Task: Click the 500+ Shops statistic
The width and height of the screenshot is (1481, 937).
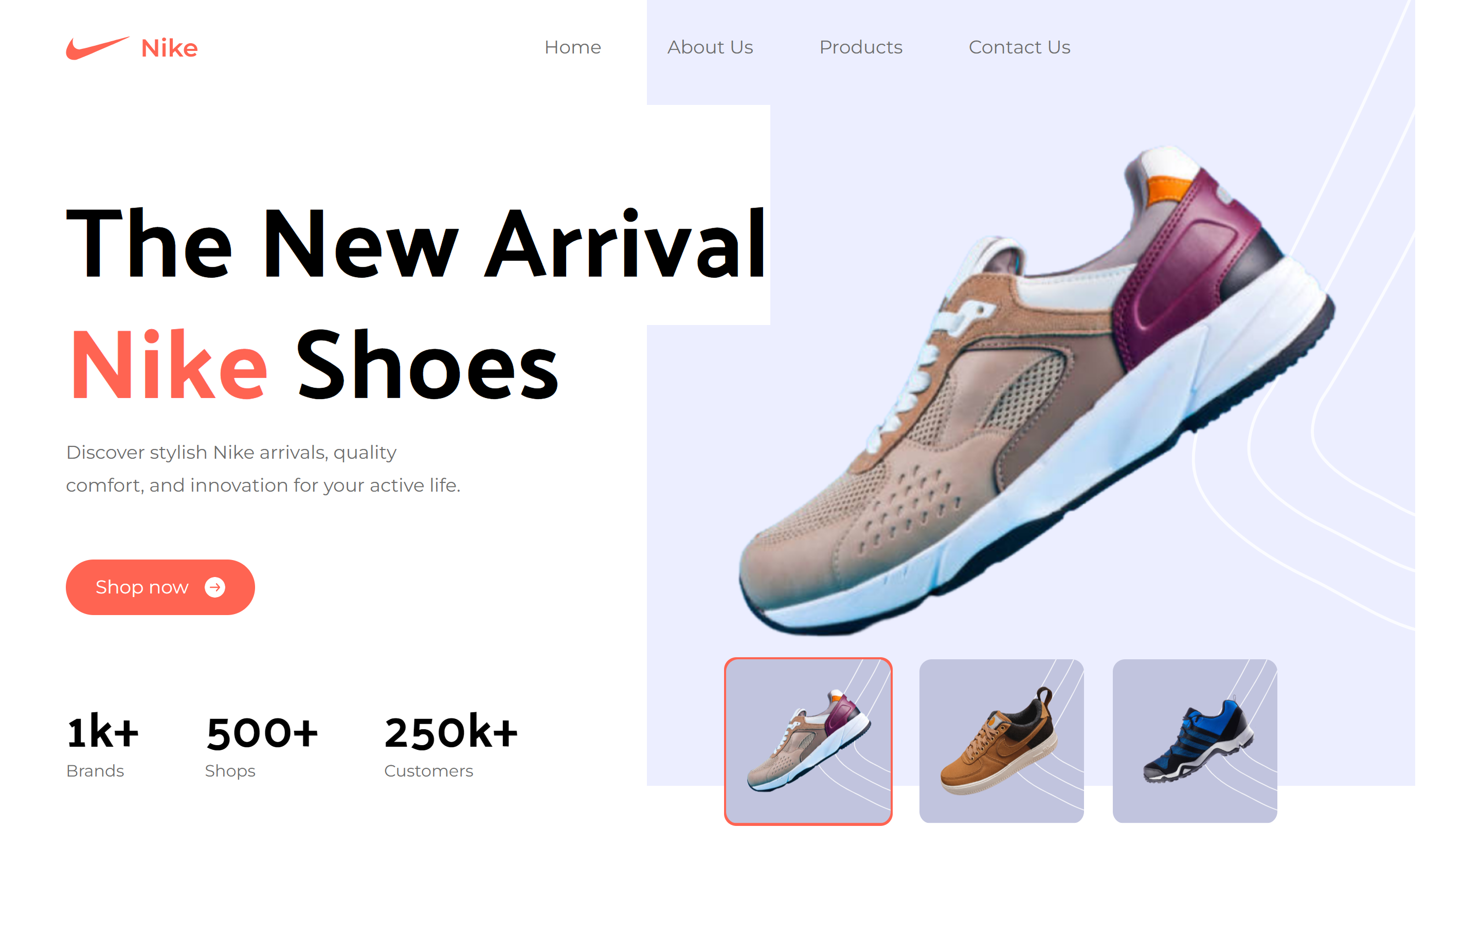Action: tap(262, 746)
